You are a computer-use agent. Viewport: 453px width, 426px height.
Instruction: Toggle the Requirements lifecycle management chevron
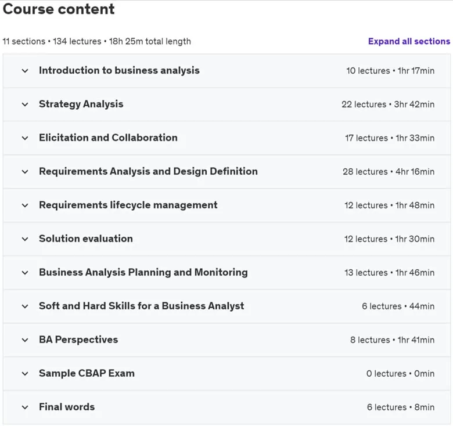pyautogui.click(x=25, y=205)
